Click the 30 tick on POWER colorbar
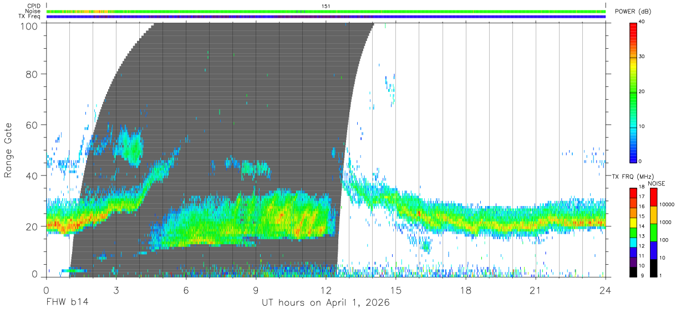Image resolution: width=681 pixels, height=314 pixels. pos(643,57)
